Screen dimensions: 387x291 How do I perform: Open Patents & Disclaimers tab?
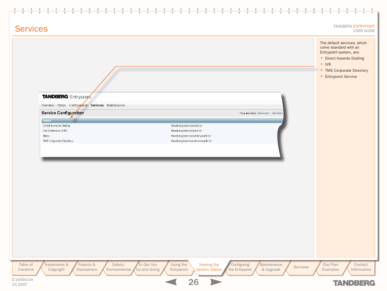pyautogui.click(x=87, y=267)
